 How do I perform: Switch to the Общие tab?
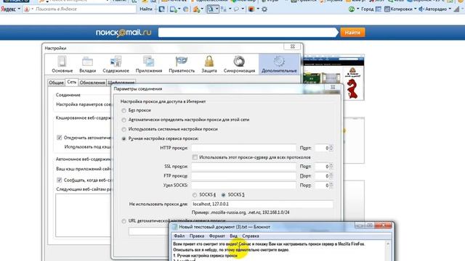point(56,83)
